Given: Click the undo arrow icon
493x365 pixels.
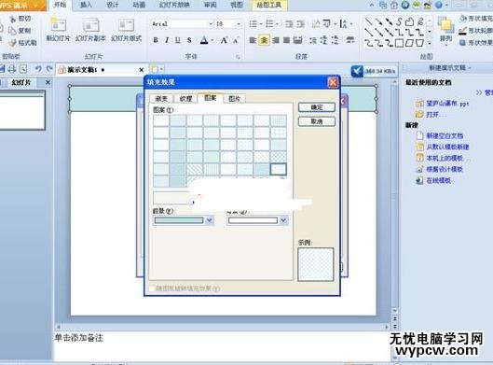Looking at the screenshot, I should pos(38,69).
